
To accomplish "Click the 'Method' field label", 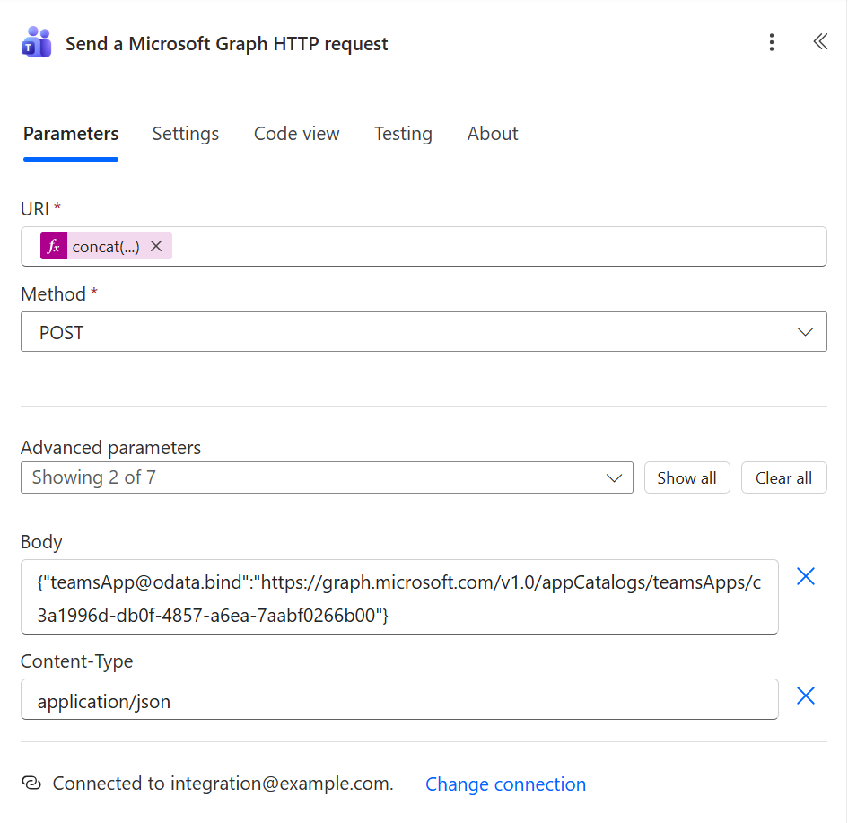I will pyautogui.click(x=53, y=294).
